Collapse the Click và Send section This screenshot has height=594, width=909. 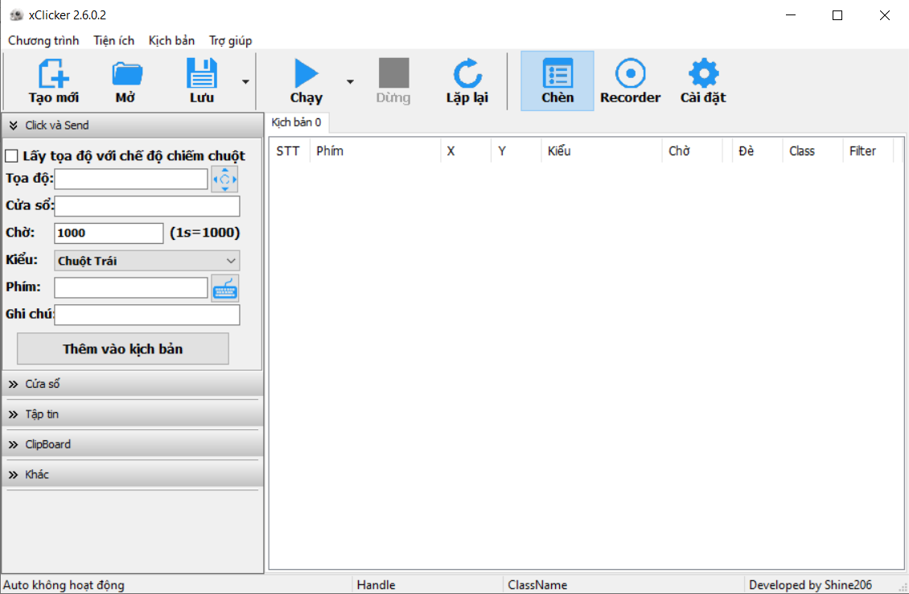tap(133, 126)
